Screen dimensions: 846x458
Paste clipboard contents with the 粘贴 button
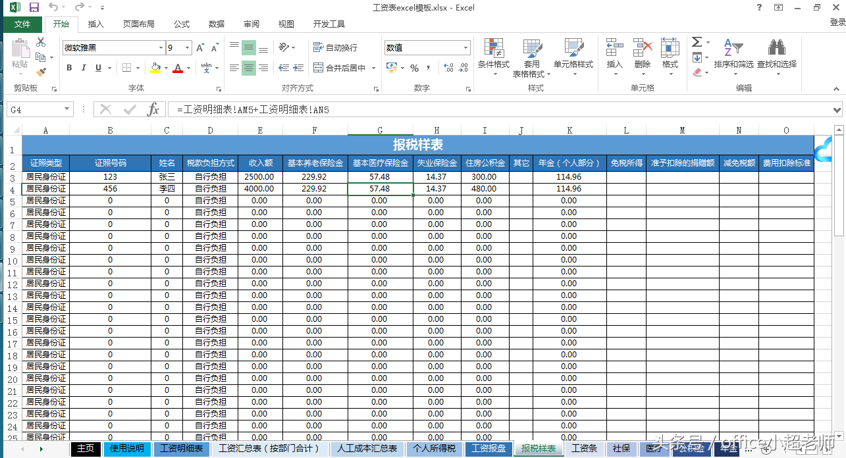tap(20, 54)
